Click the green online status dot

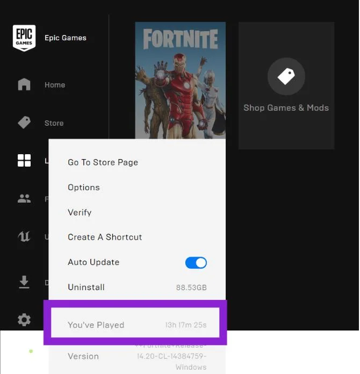coord(31,351)
